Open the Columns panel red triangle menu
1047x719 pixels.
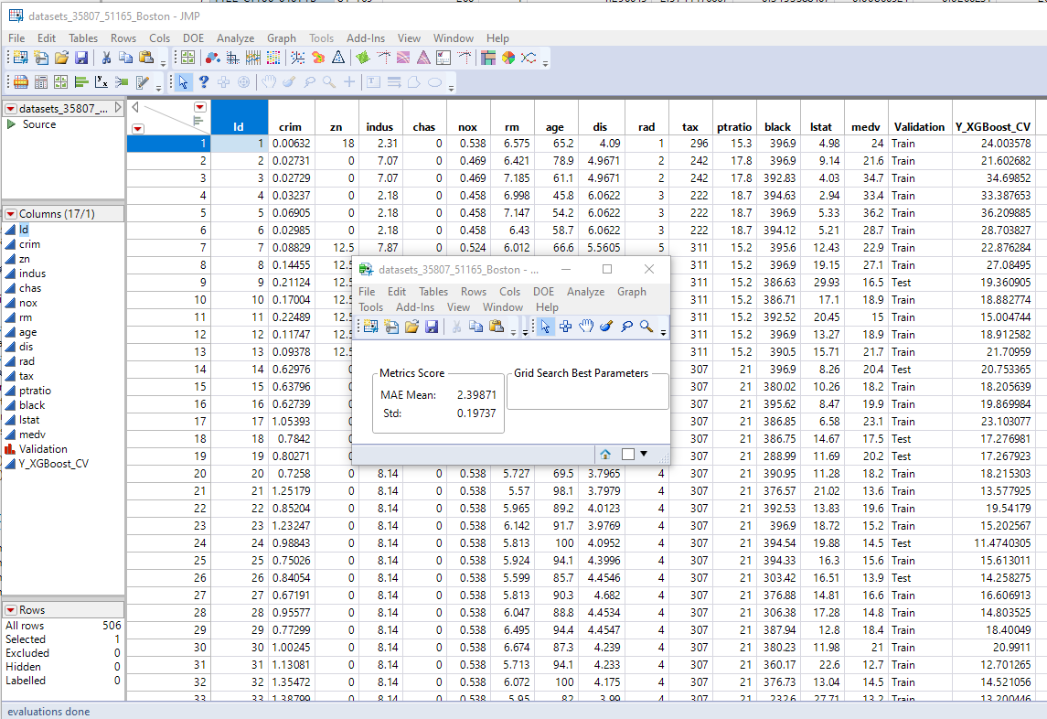pyautogui.click(x=11, y=213)
